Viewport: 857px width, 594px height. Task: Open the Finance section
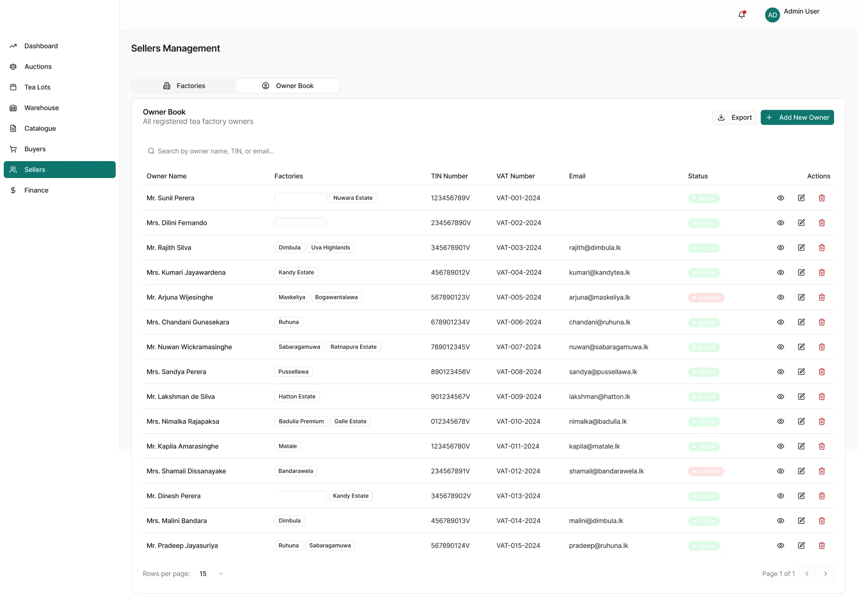[x=59, y=190]
